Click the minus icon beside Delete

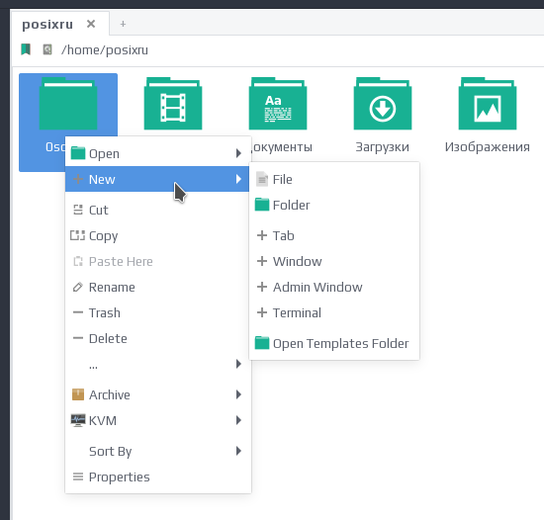tap(78, 338)
